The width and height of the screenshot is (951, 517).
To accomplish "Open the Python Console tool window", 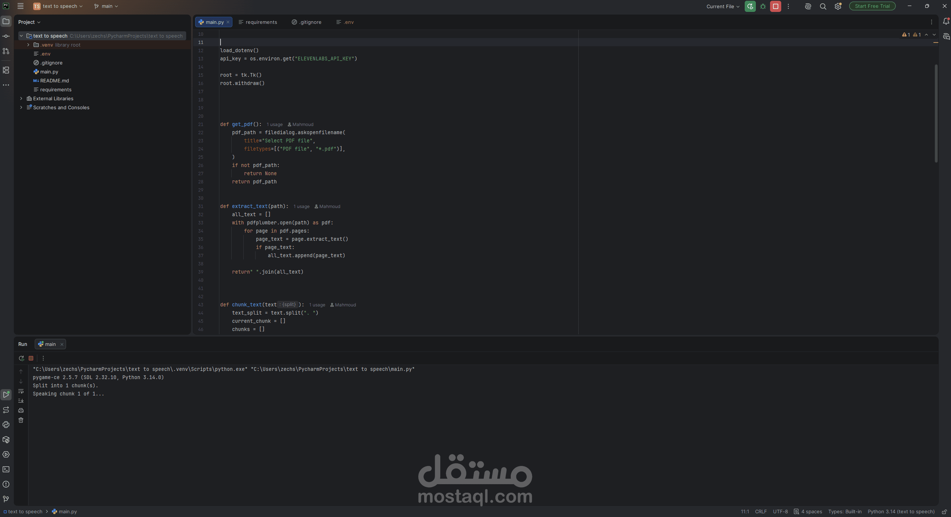I will tap(6, 425).
